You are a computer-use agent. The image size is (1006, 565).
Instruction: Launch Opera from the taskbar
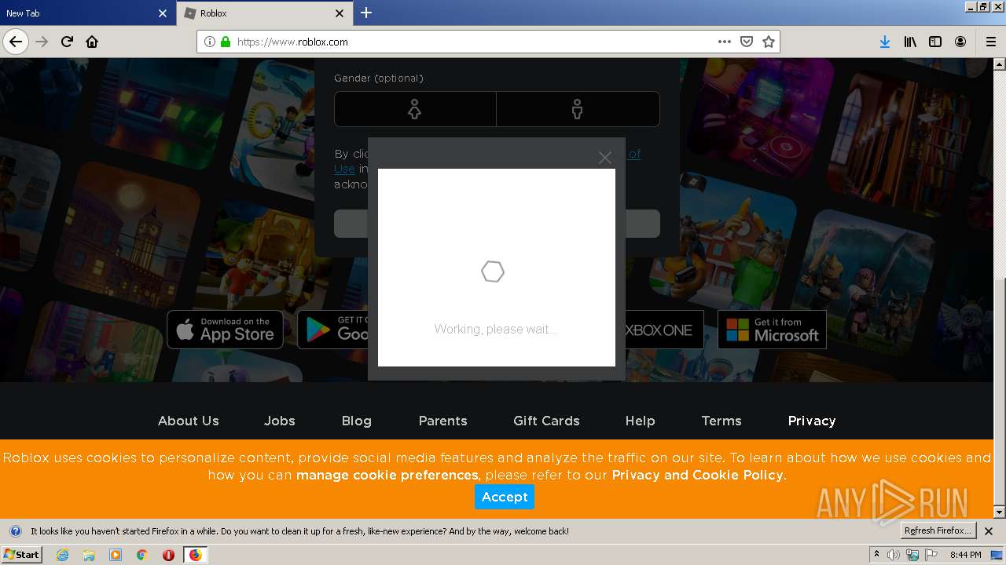(168, 555)
